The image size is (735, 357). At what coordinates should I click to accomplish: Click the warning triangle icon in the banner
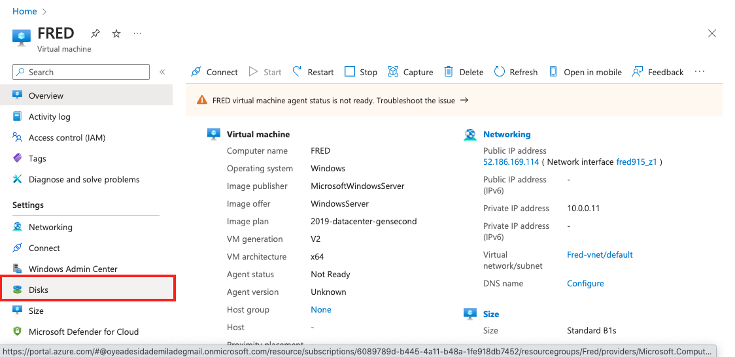(x=202, y=100)
